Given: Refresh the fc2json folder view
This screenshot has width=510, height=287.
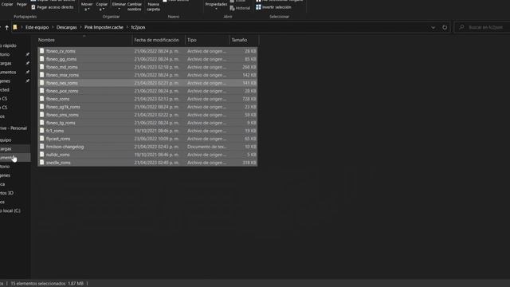Looking at the screenshot, I should click(445, 28).
